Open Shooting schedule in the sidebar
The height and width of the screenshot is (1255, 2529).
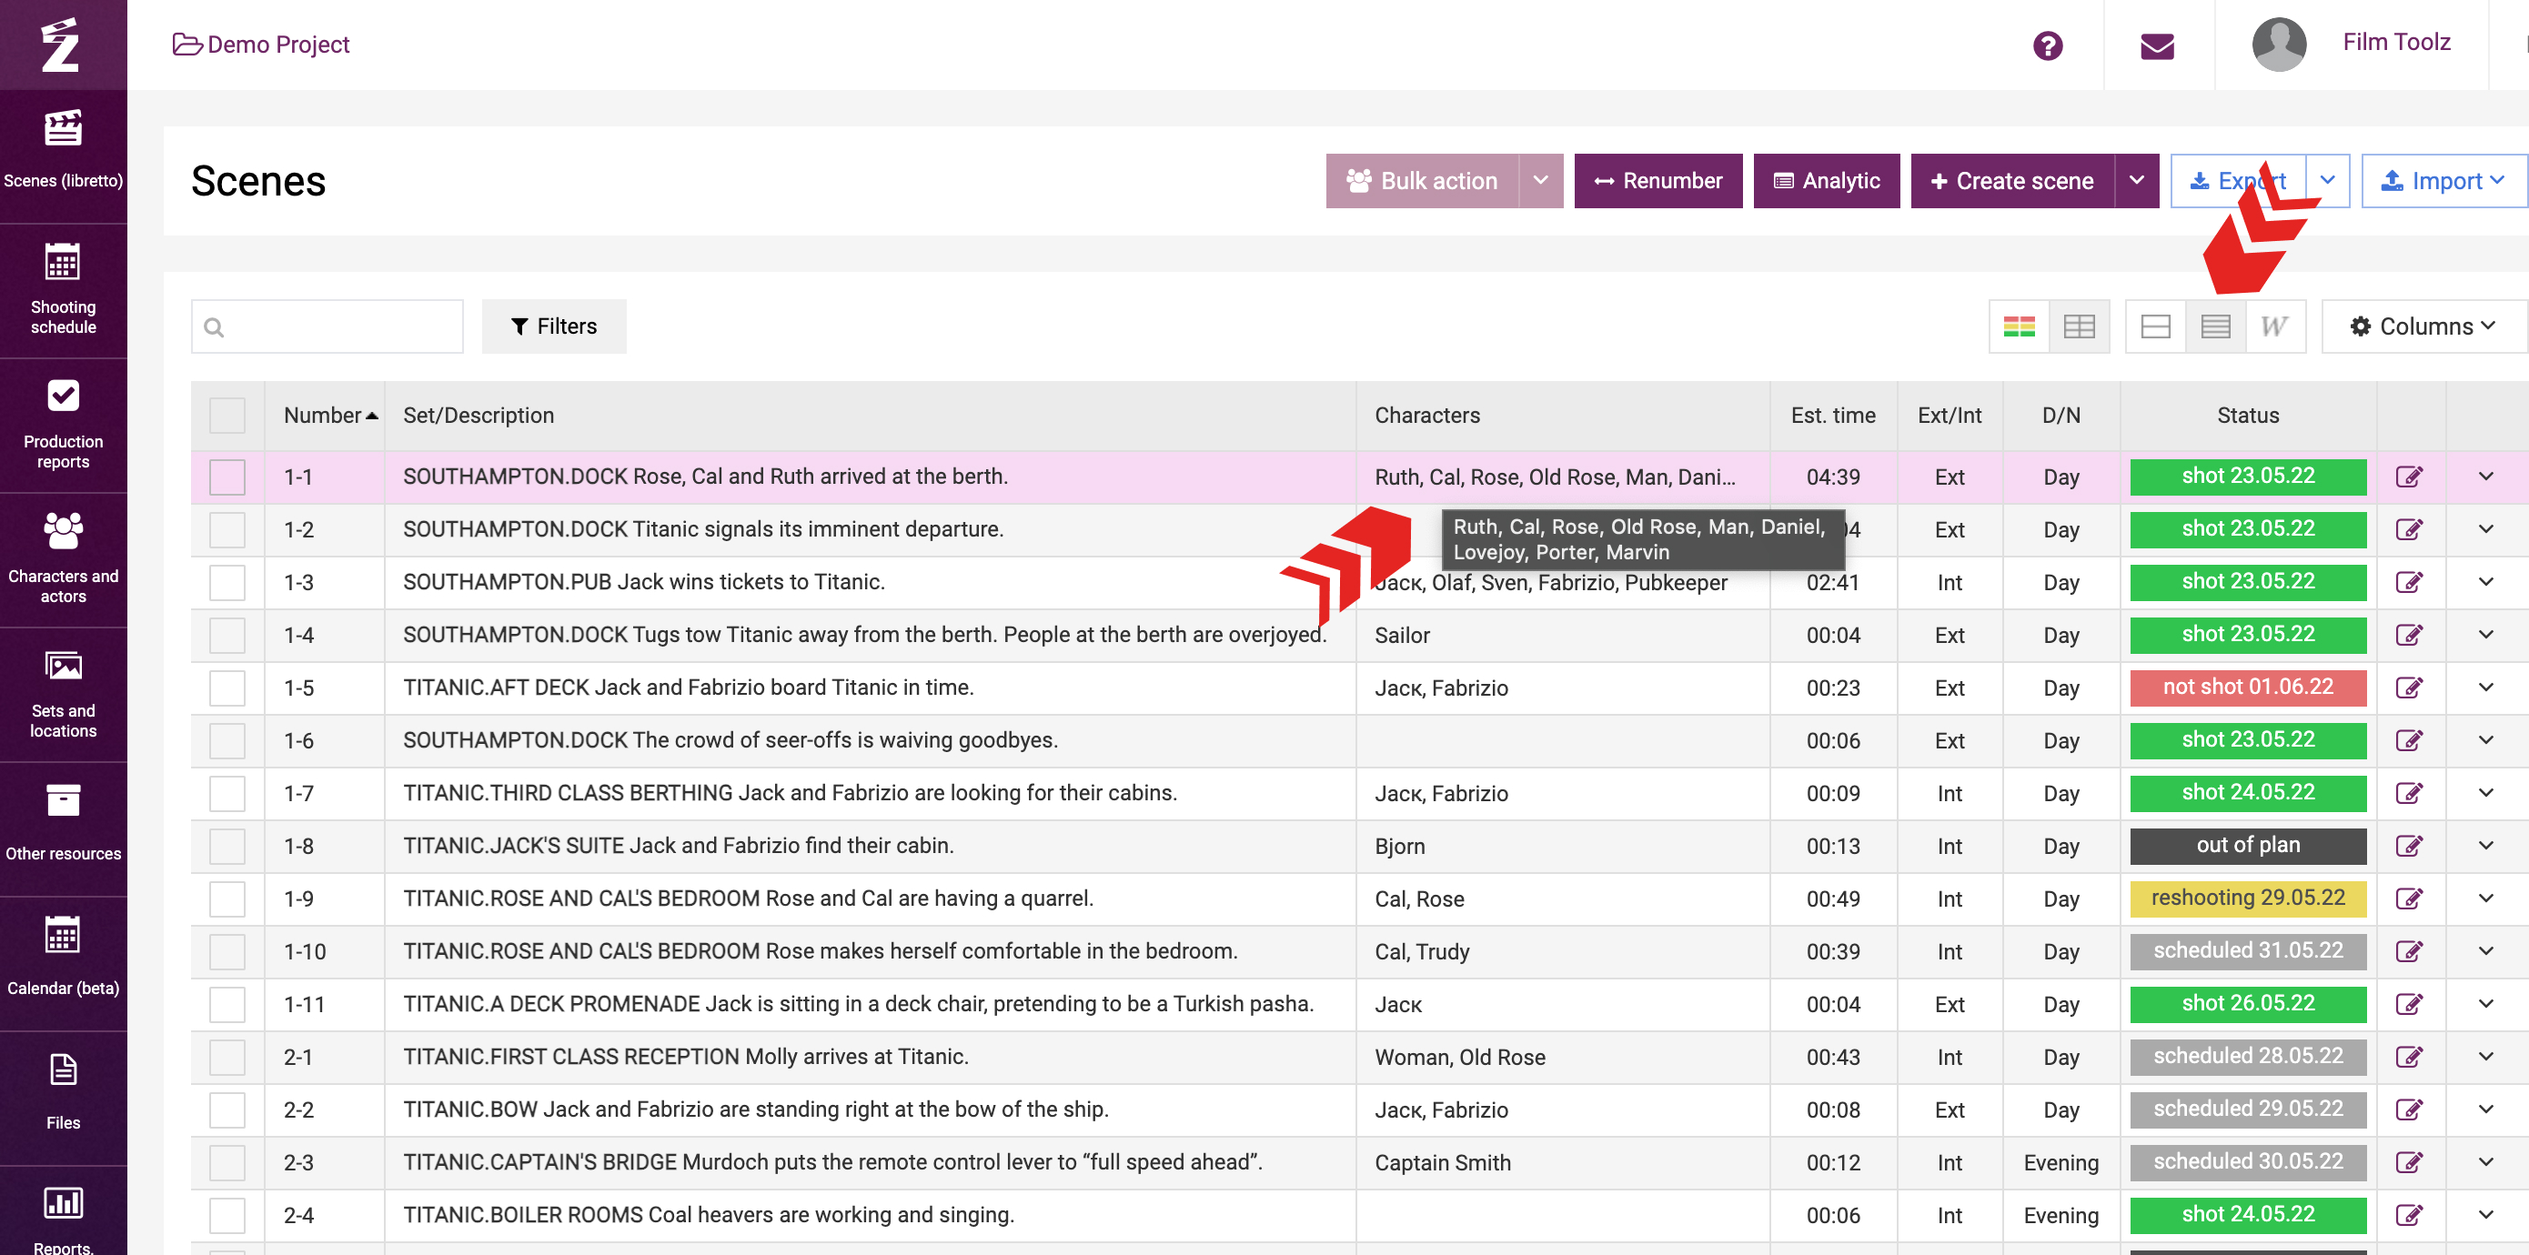point(63,290)
